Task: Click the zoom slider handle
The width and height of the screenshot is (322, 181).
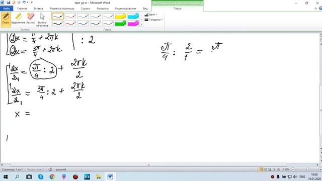Action: tap(307, 169)
